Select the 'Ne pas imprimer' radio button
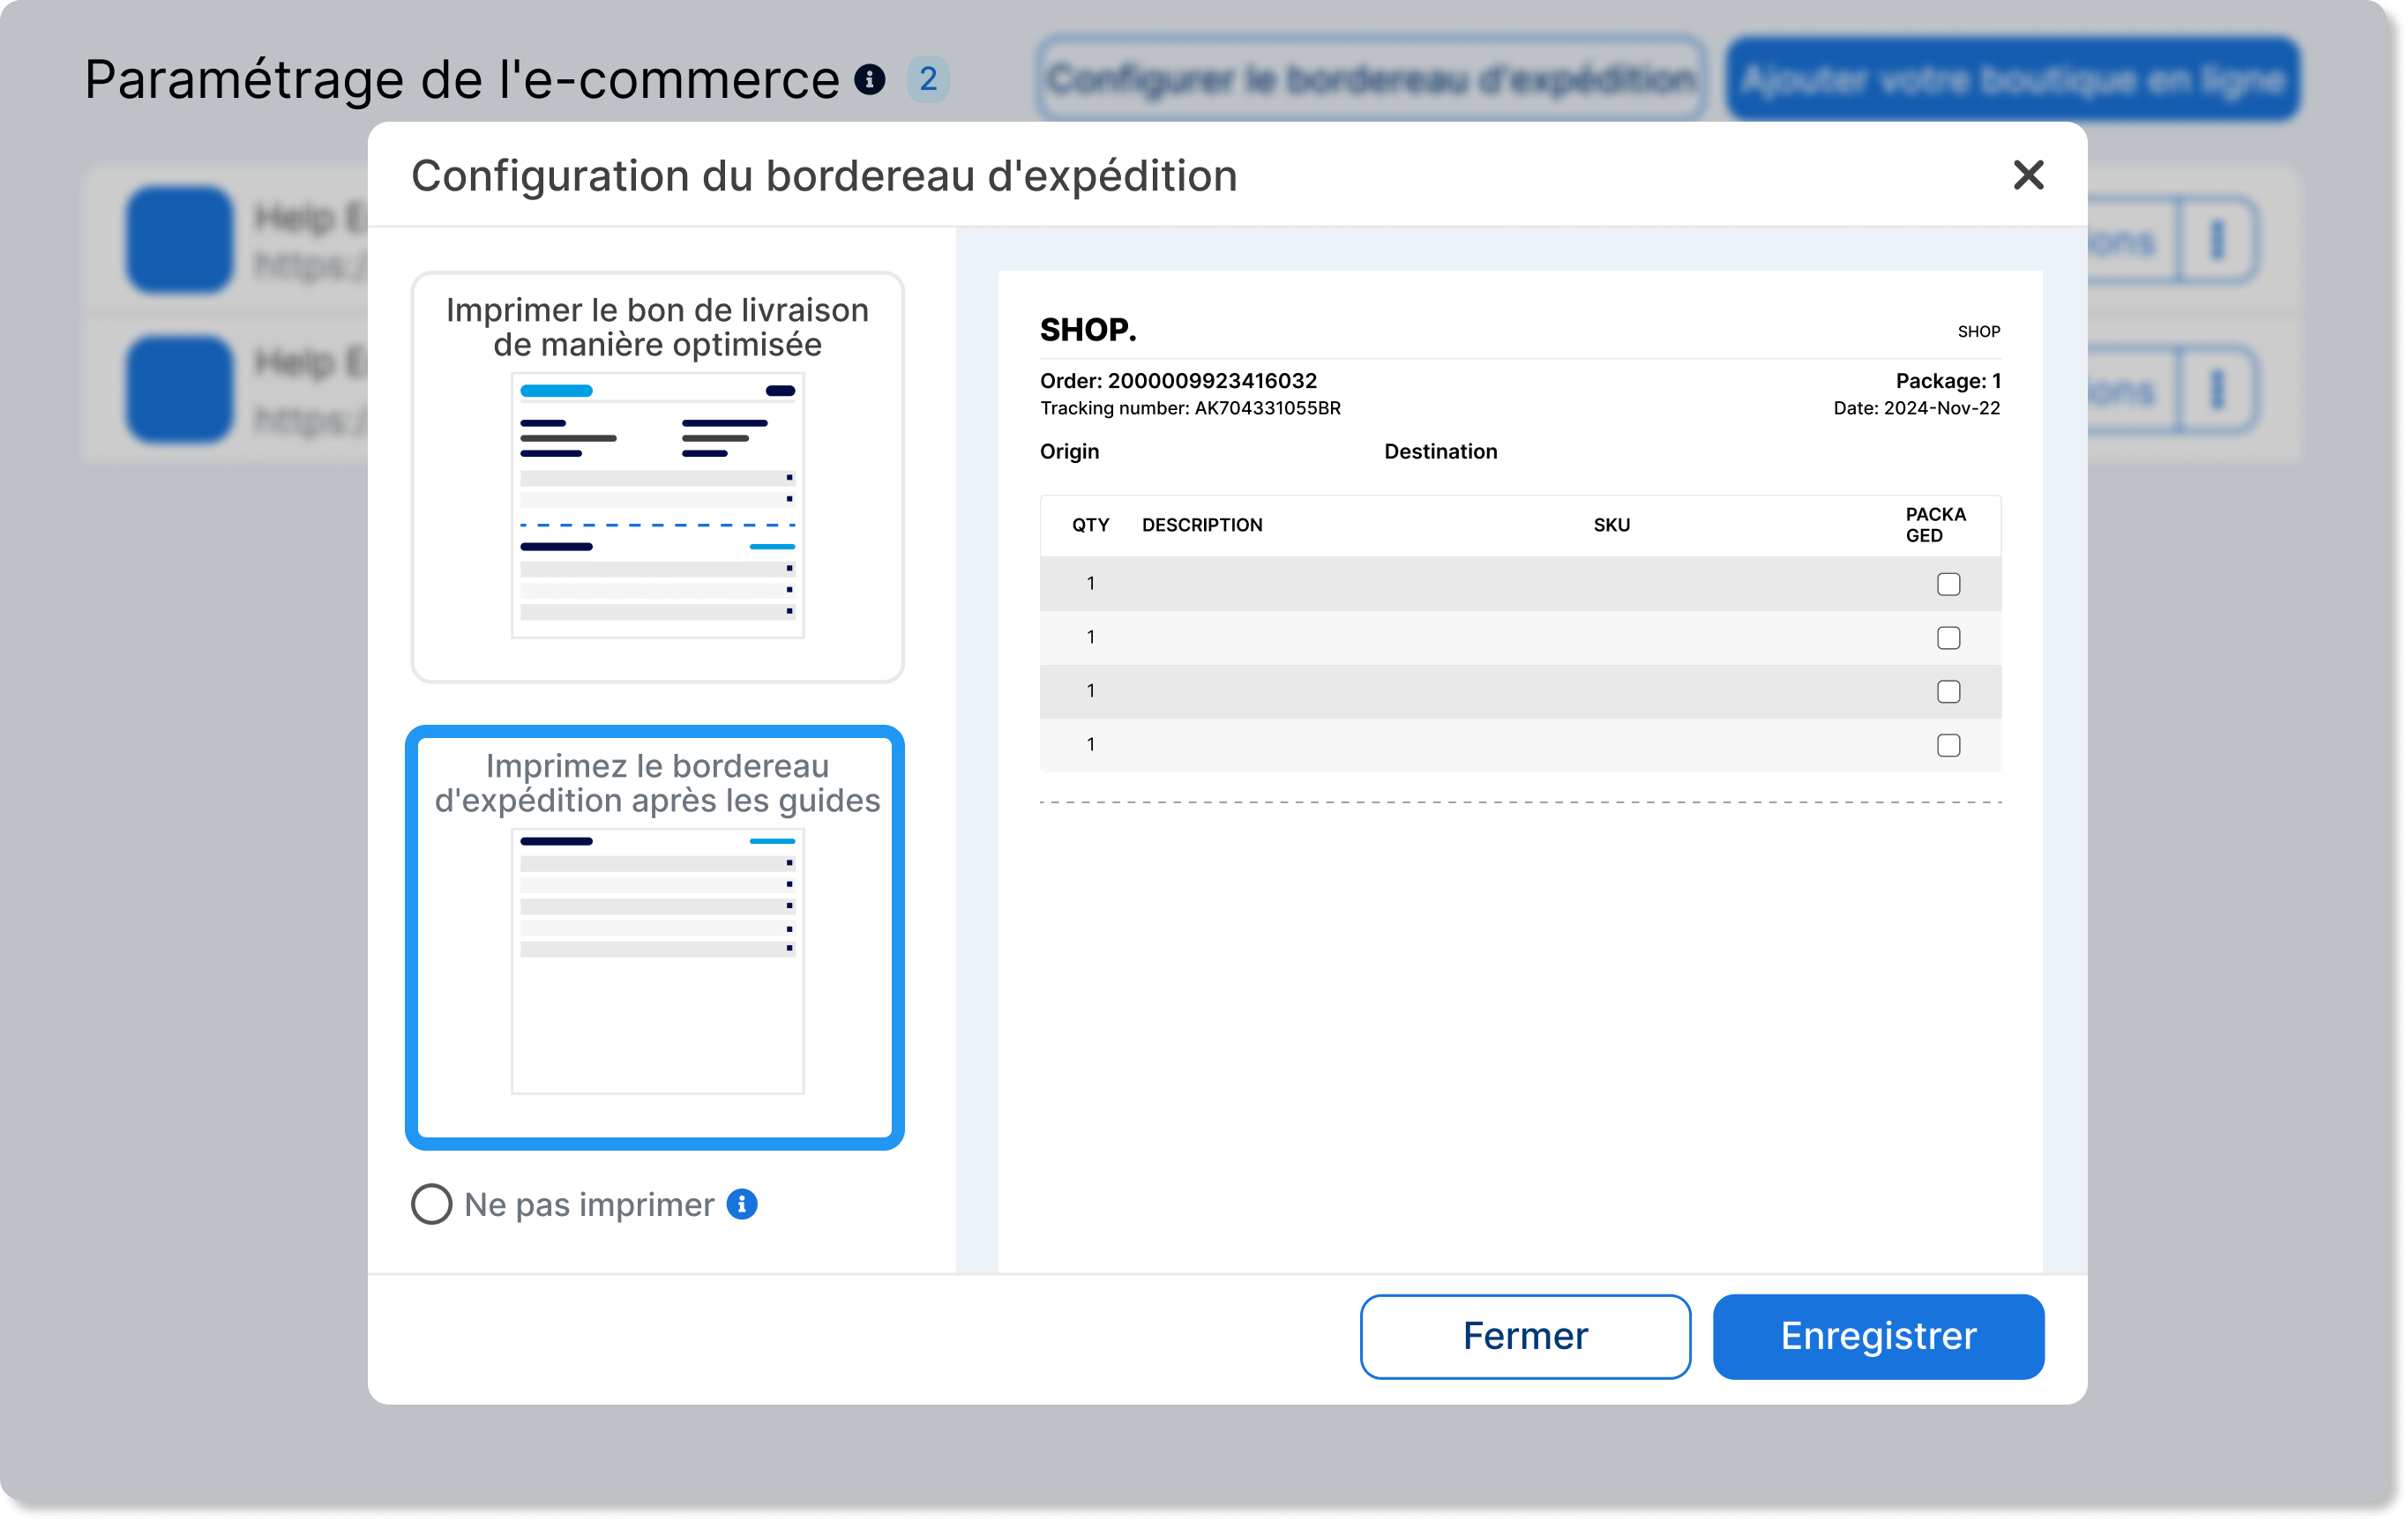The height and width of the screenshot is (1521, 2408). point(432,1204)
